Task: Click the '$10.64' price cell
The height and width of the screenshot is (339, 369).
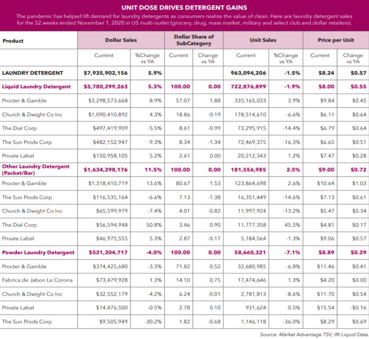Action: pyautogui.click(x=326, y=183)
